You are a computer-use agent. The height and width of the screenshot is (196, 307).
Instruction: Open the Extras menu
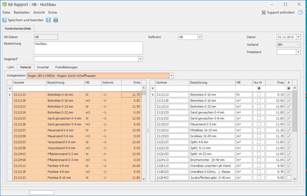pyautogui.click(x=53, y=12)
